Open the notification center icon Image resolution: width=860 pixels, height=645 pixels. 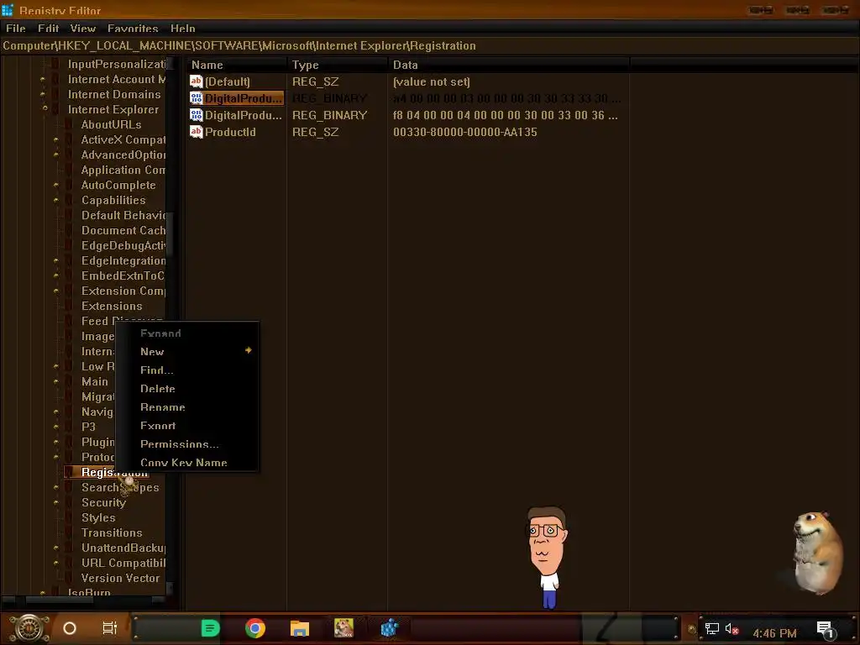(x=826, y=630)
